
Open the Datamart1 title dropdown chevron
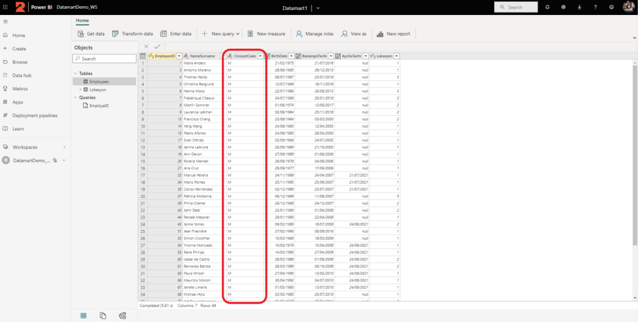[318, 7]
